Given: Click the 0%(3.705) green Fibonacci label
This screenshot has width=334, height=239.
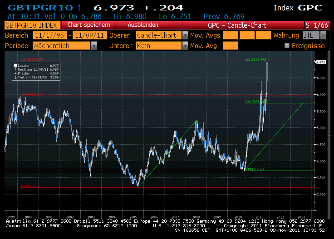Looking at the screenshot, I should click(254, 169).
